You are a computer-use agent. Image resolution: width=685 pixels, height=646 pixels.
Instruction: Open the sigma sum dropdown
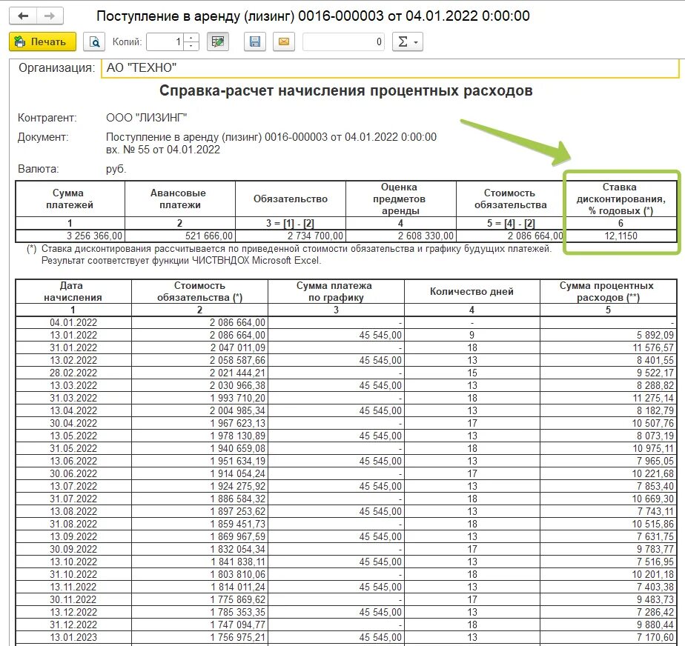click(x=408, y=42)
